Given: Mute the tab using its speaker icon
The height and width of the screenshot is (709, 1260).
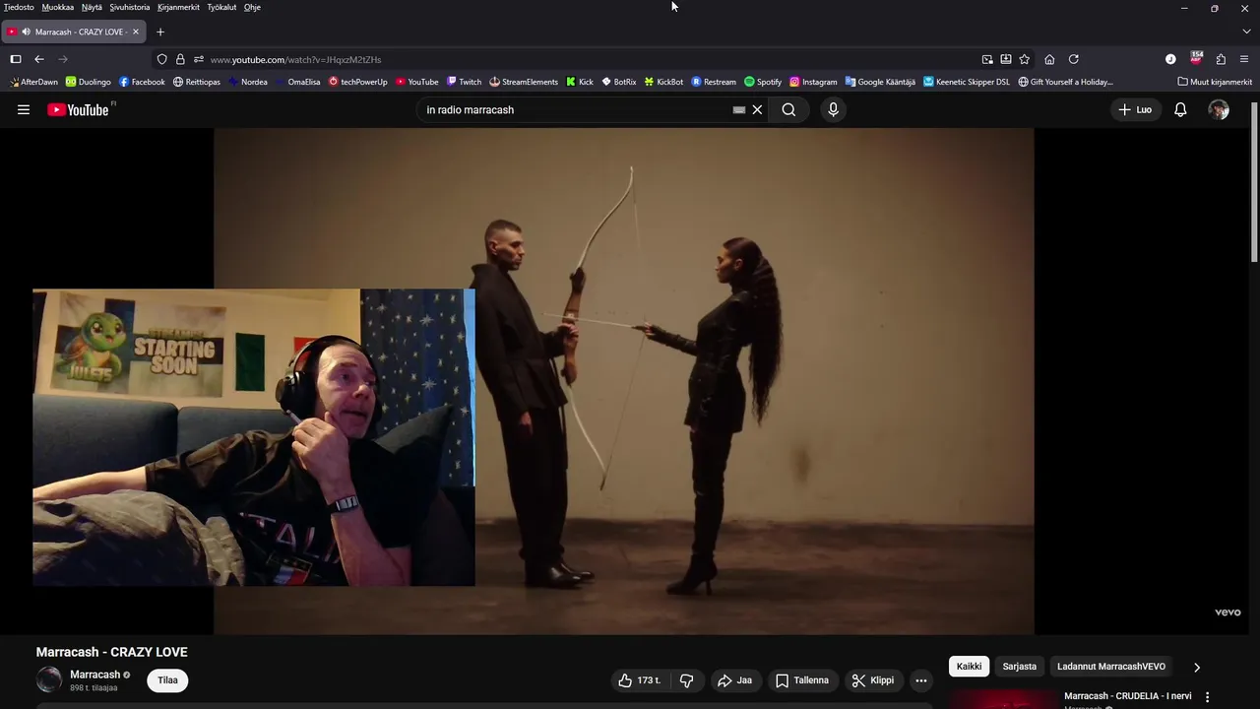Looking at the screenshot, I should (26, 32).
